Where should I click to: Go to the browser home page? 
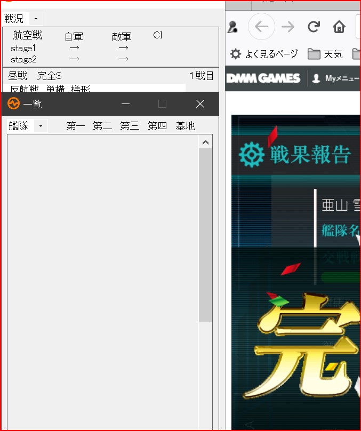click(339, 27)
